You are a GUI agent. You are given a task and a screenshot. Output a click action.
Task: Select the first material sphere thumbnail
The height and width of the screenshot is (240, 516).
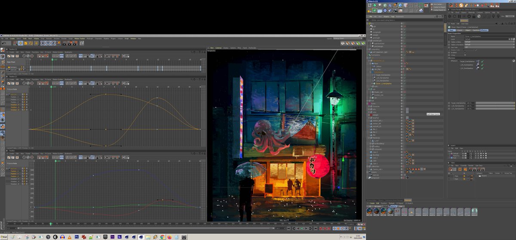[x=369, y=211]
